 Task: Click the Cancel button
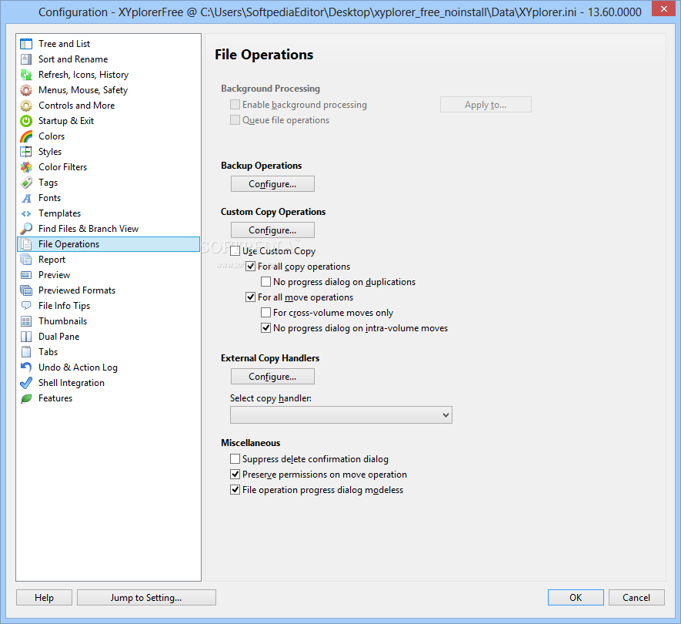pos(636,598)
